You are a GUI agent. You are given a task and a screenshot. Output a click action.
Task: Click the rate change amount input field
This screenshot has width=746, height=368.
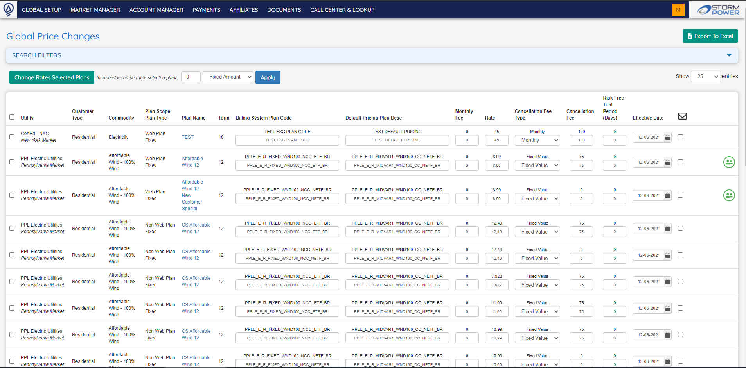click(x=191, y=77)
